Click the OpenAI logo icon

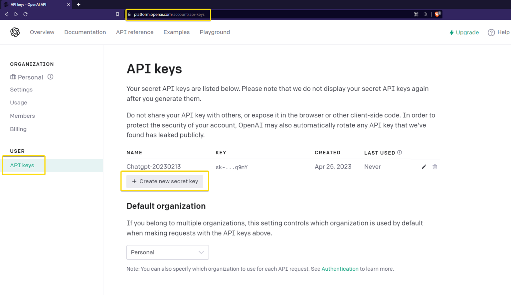[15, 32]
